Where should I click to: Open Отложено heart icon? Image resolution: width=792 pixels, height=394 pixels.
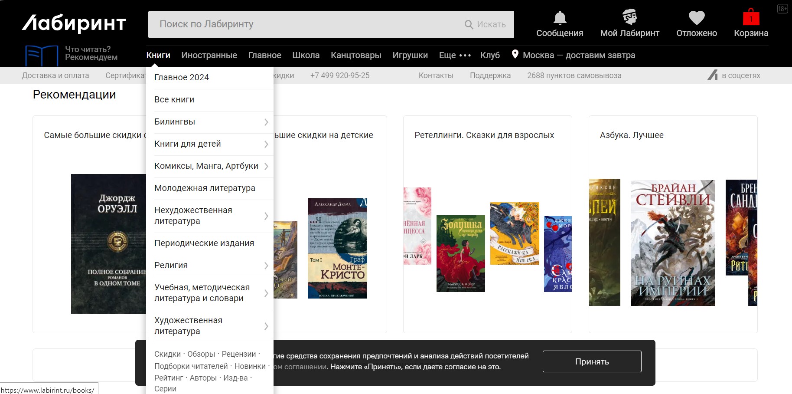pyautogui.click(x=697, y=18)
